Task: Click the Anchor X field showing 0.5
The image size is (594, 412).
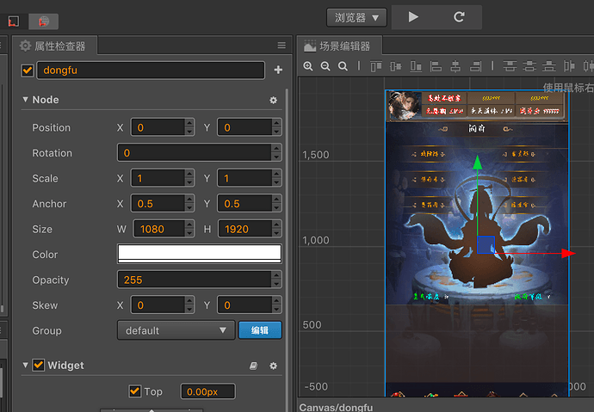Action: click(x=158, y=203)
